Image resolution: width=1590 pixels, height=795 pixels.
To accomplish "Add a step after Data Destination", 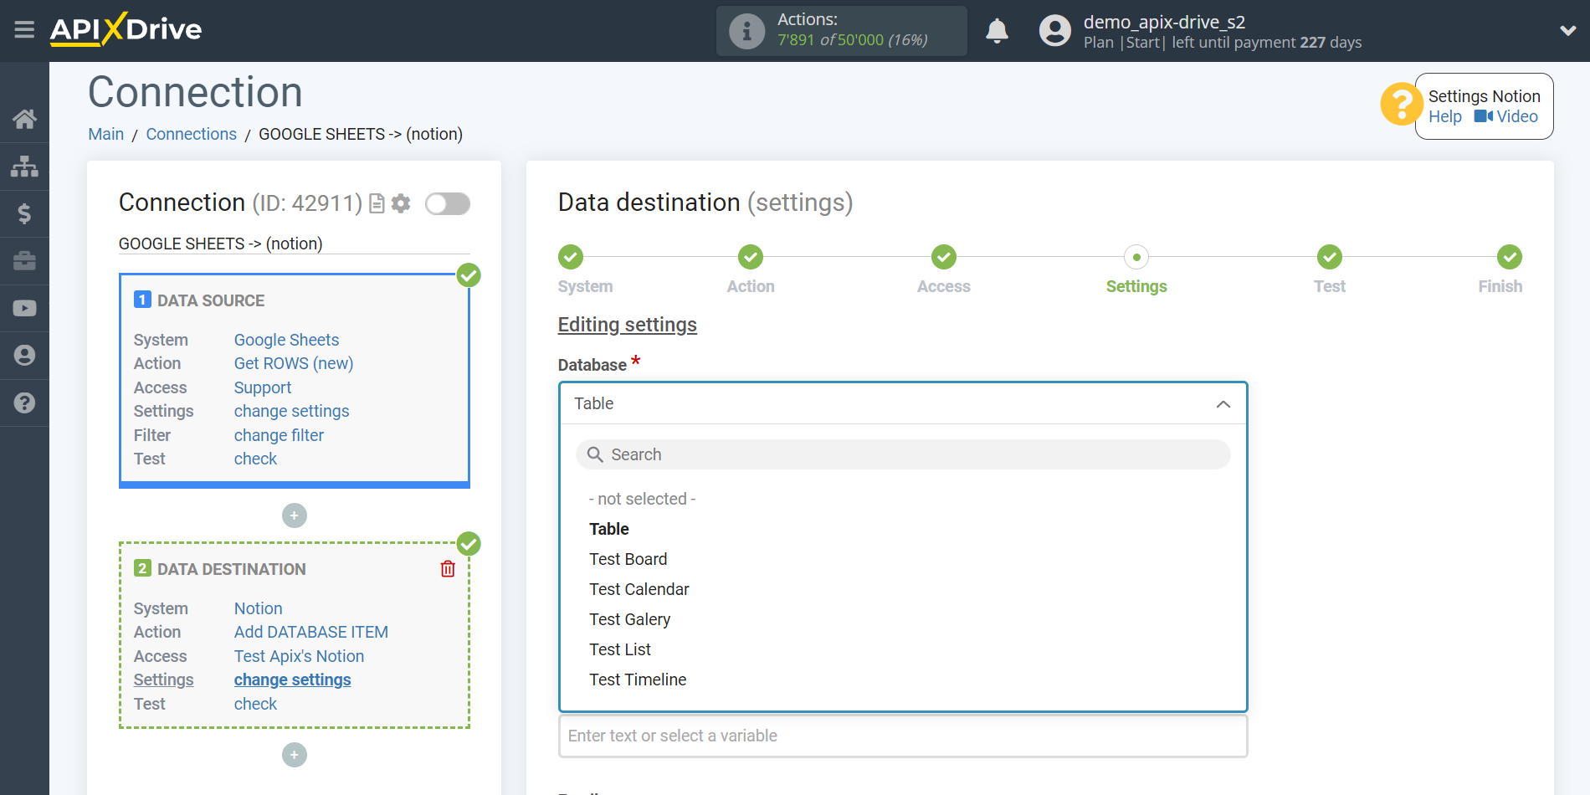I will pos(295,755).
